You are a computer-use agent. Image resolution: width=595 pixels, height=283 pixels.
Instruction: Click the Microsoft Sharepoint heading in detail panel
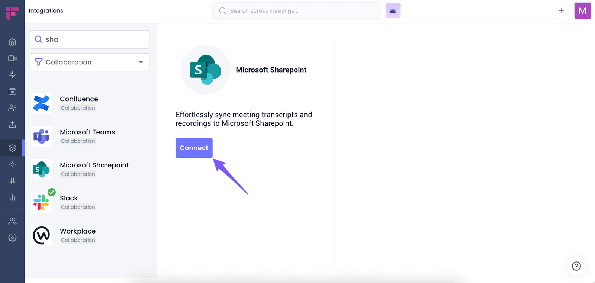click(271, 70)
